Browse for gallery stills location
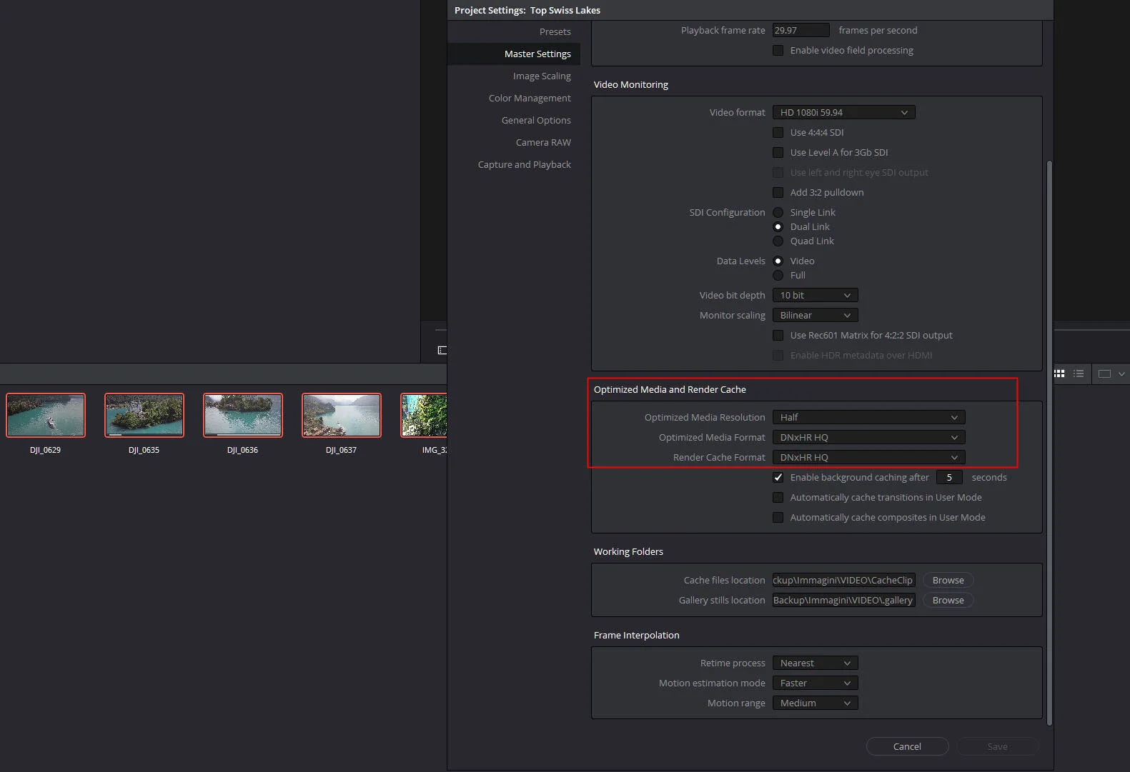1130x772 pixels. click(948, 600)
